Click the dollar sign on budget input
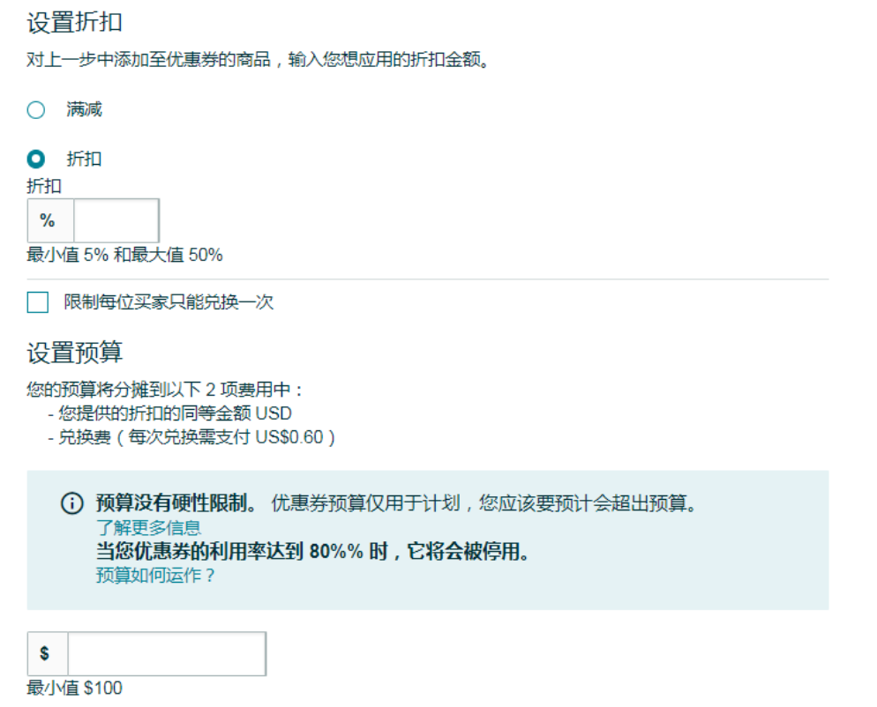Image resolution: width=877 pixels, height=707 pixels. (48, 653)
